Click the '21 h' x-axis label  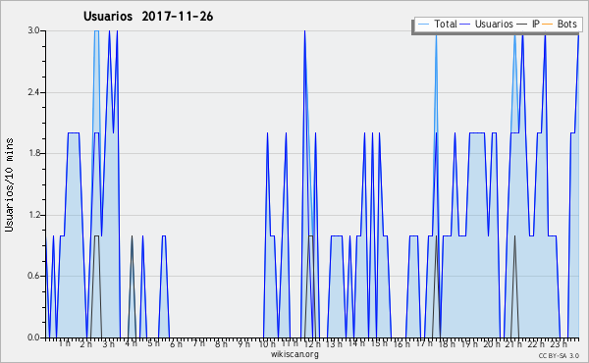(x=513, y=344)
